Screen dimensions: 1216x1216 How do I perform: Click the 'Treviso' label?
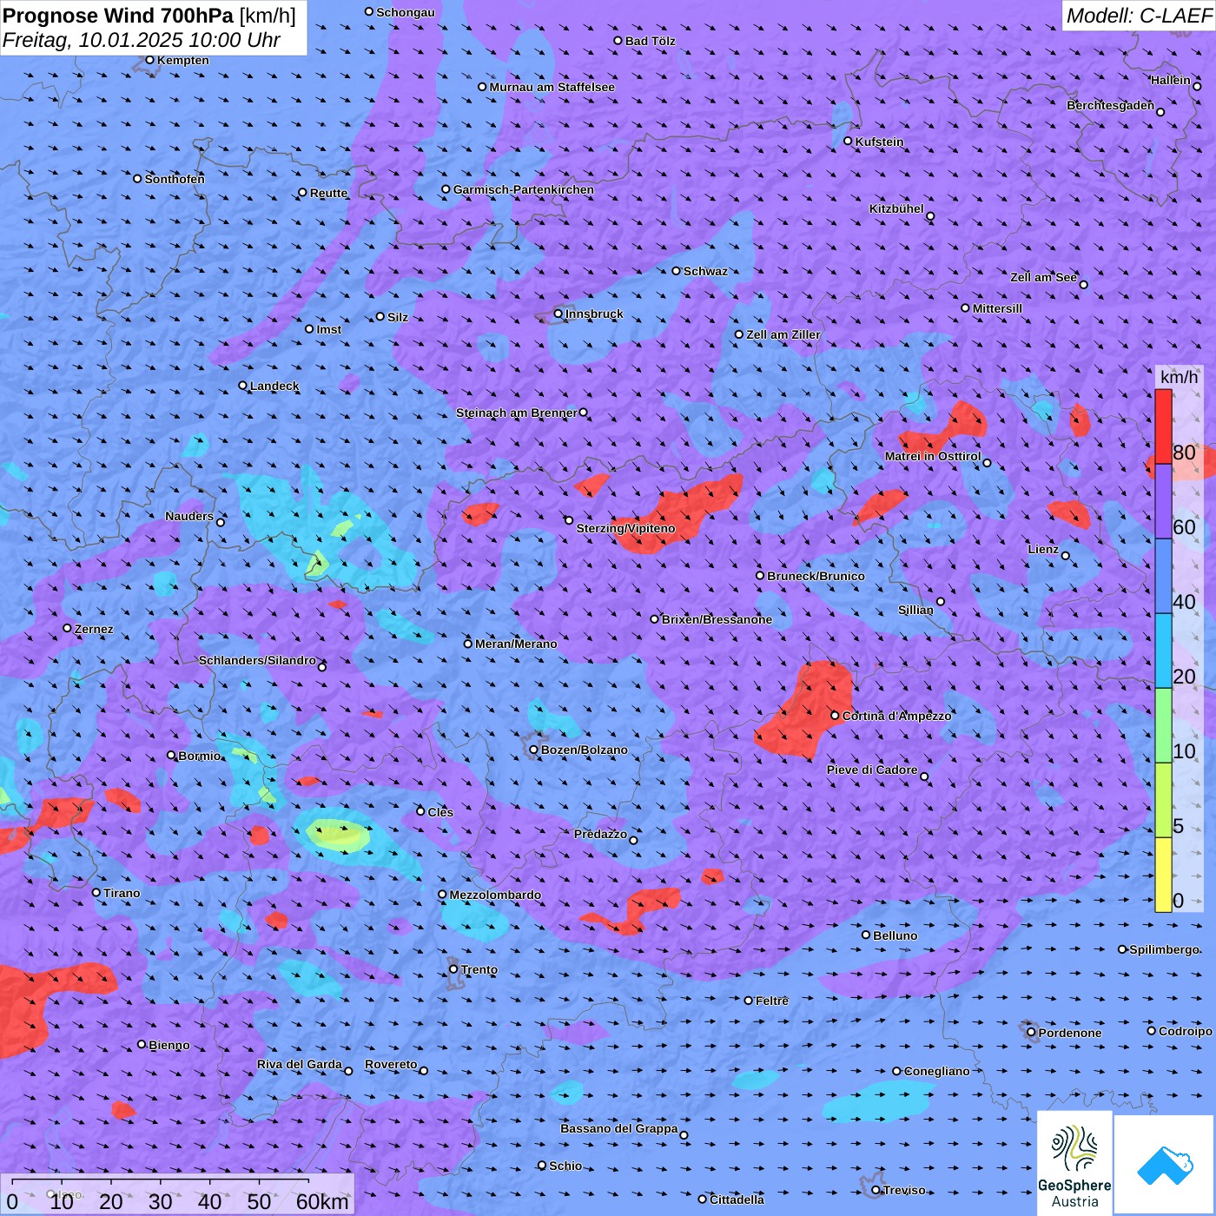904,1190
